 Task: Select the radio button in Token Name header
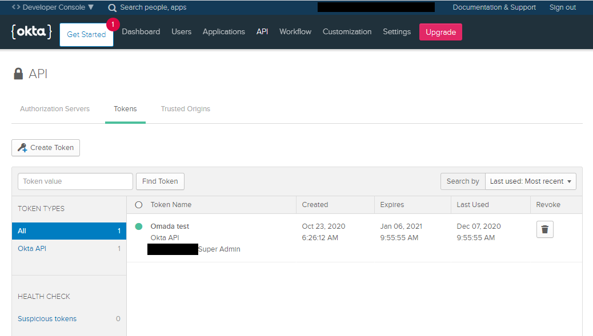point(139,205)
